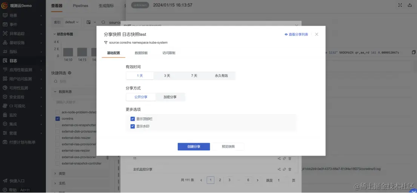Toggle the 显示水印 checkbox
Screen dimensions: 417x193
click(133, 126)
